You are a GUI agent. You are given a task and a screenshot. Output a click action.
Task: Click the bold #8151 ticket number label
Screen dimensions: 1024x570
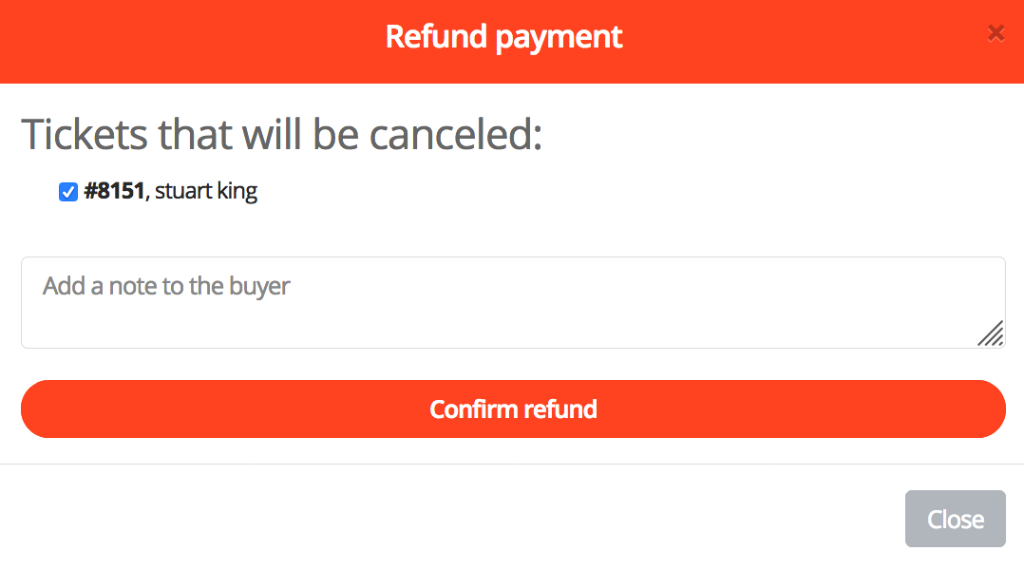point(114,191)
